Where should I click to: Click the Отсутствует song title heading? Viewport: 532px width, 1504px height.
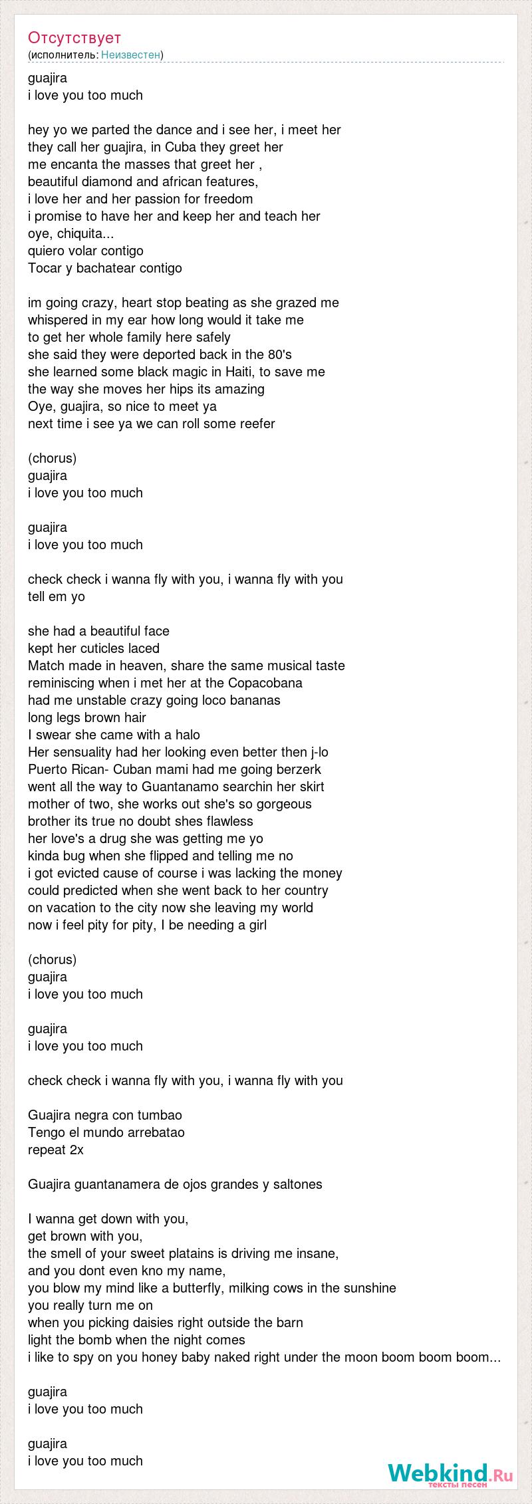(74, 37)
